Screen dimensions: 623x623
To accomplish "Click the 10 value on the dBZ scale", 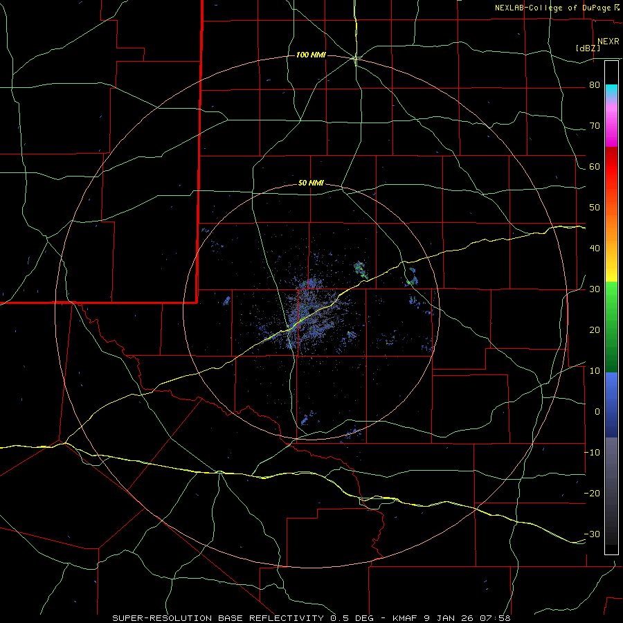I will [x=595, y=371].
